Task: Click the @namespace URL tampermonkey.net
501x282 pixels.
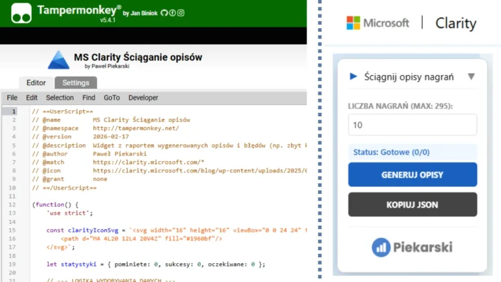Action: tap(136, 128)
